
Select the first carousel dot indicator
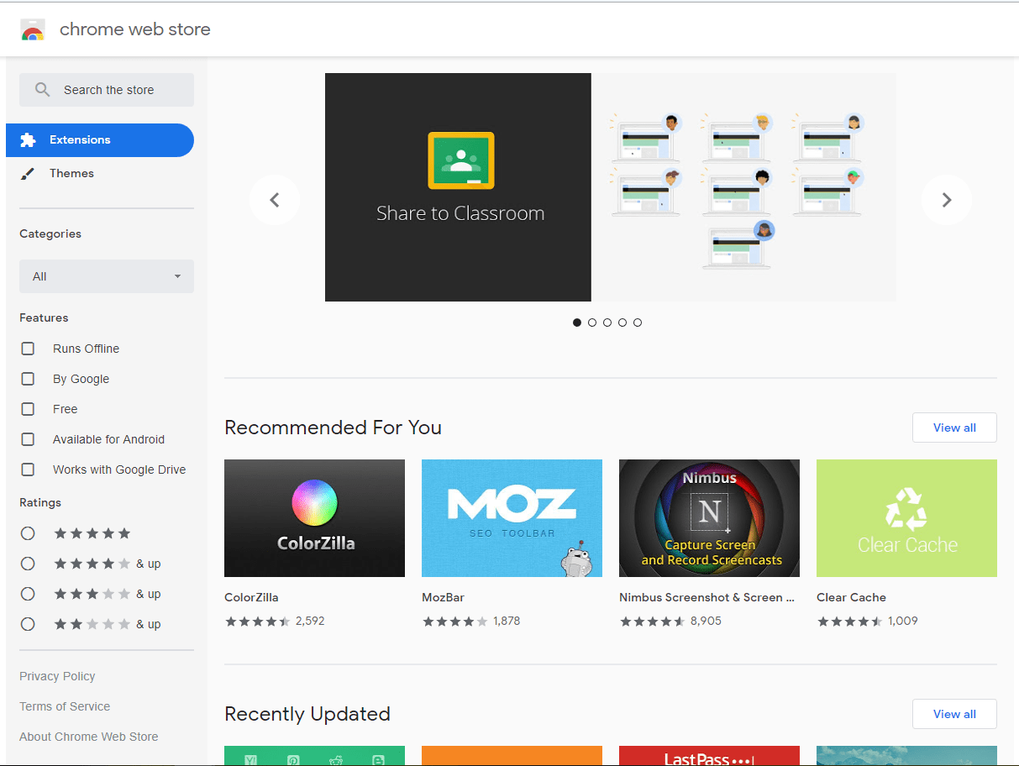pos(577,323)
